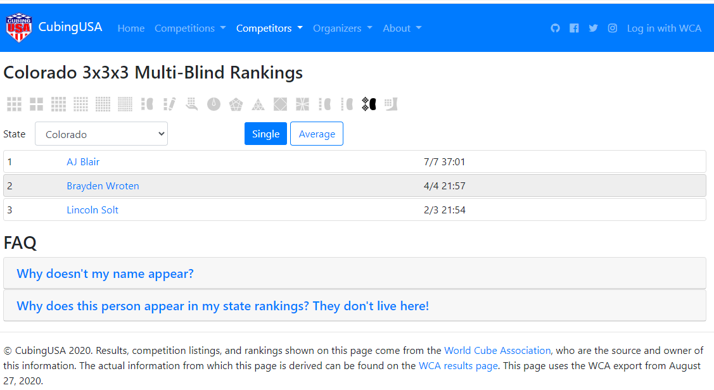The image size is (714, 390).
Task: Expand the Competitors menu
Action: pyautogui.click(x=270, y=28)
